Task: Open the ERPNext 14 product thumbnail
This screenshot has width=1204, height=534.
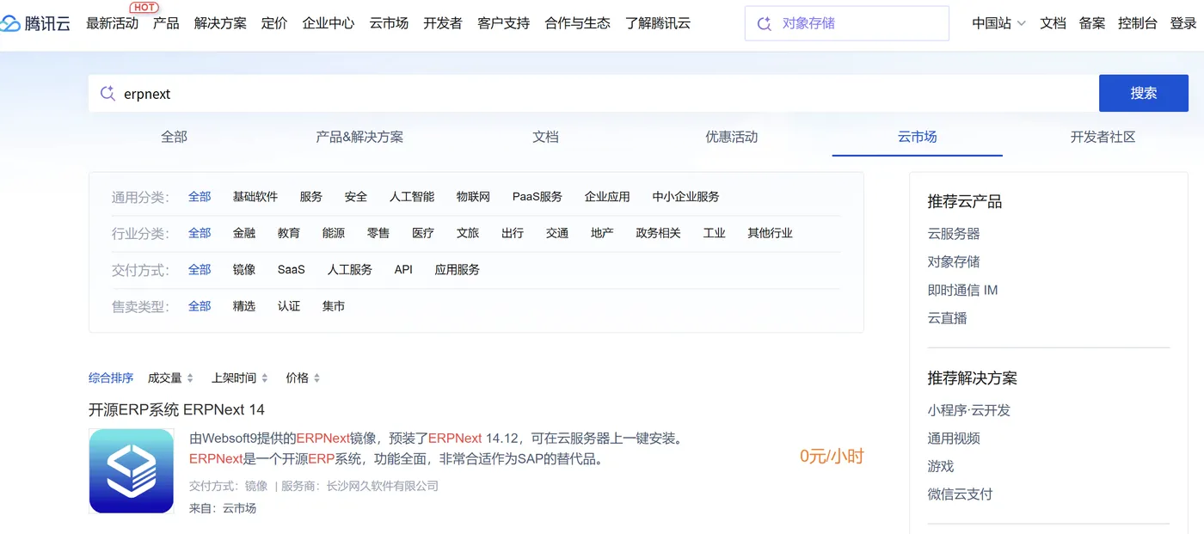Action: coord(132,471)
